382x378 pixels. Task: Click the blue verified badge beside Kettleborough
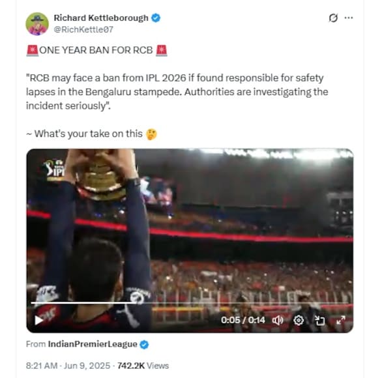coord(156,18)
